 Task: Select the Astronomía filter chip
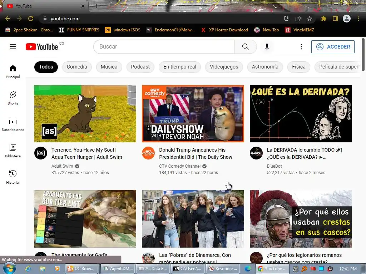(265, 67)
